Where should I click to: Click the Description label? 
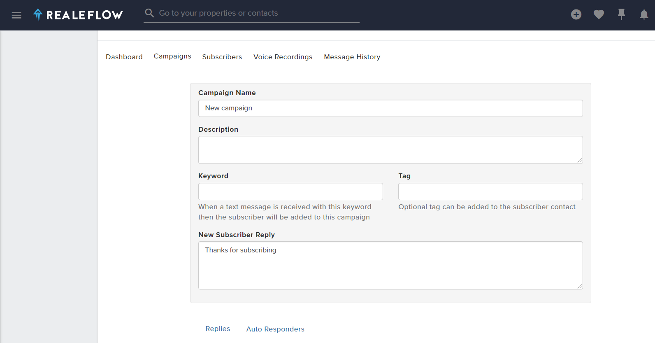pos(218,129)
